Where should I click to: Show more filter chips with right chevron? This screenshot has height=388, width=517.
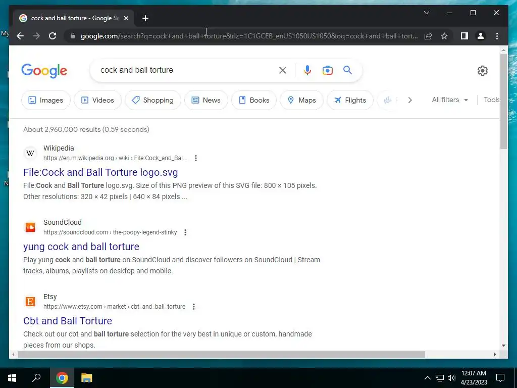(410, 100)
